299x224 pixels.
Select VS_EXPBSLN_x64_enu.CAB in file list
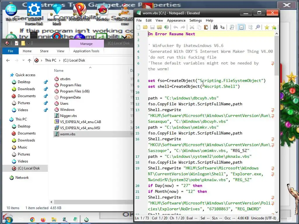pos(81,122)
